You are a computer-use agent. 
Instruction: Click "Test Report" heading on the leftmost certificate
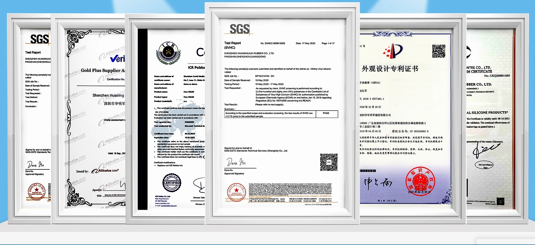pyautogui.click(x=33, y=53)
